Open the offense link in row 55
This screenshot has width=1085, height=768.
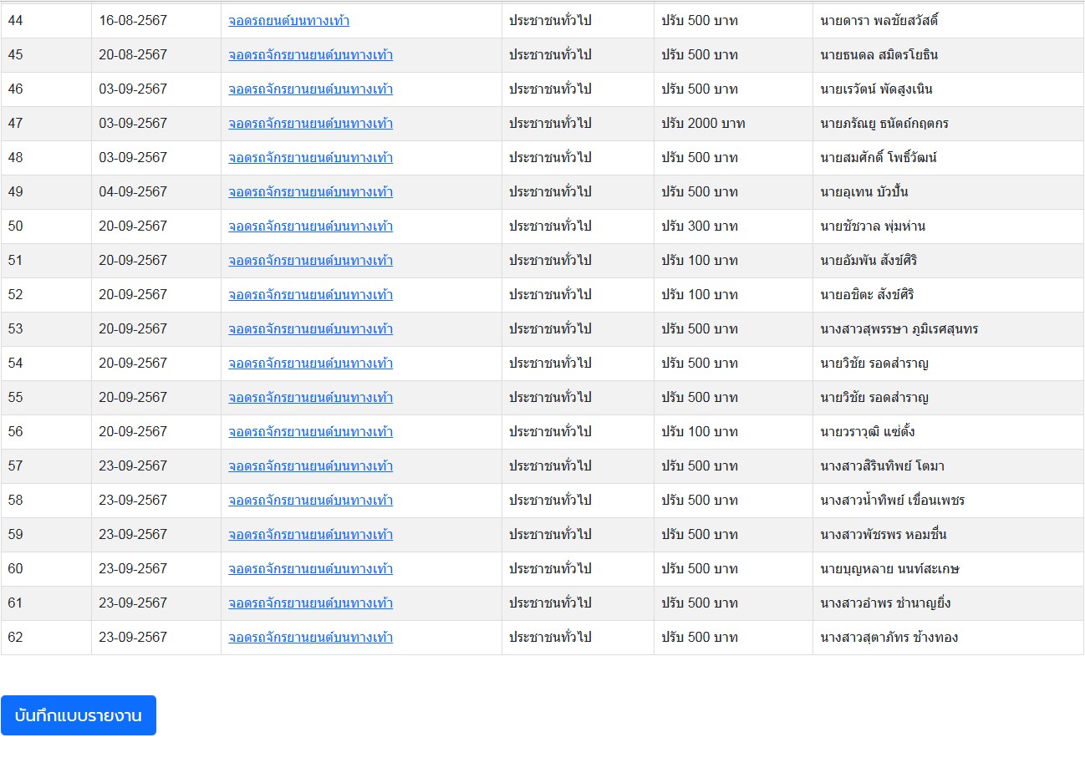click(x=310, y=397)
